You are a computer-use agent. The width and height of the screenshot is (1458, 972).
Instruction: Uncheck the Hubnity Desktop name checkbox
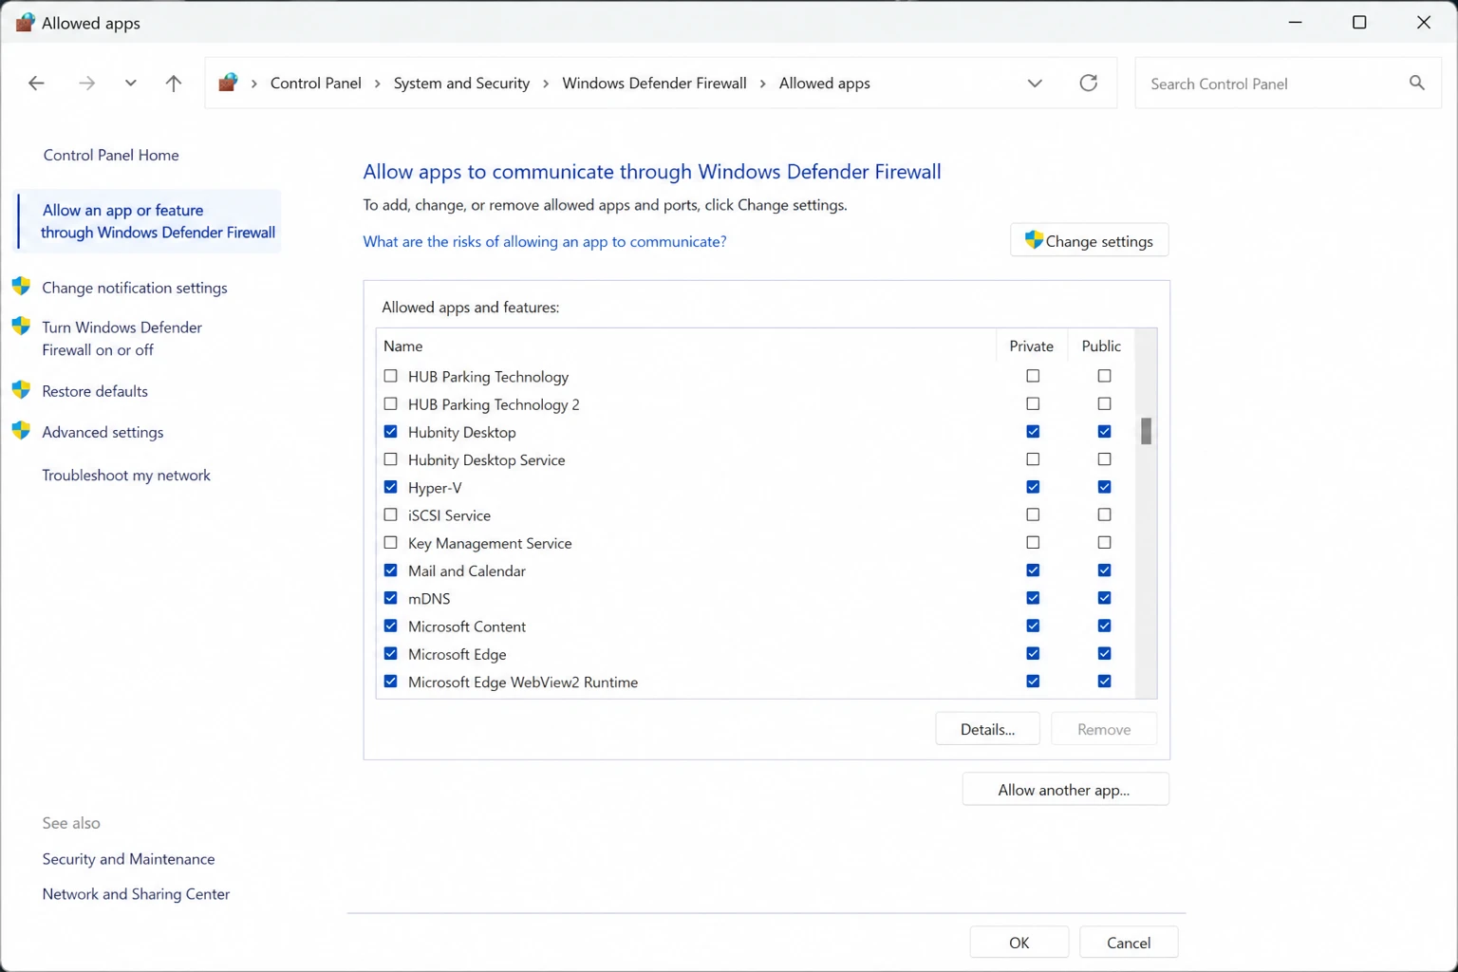(x=390, y=431)
